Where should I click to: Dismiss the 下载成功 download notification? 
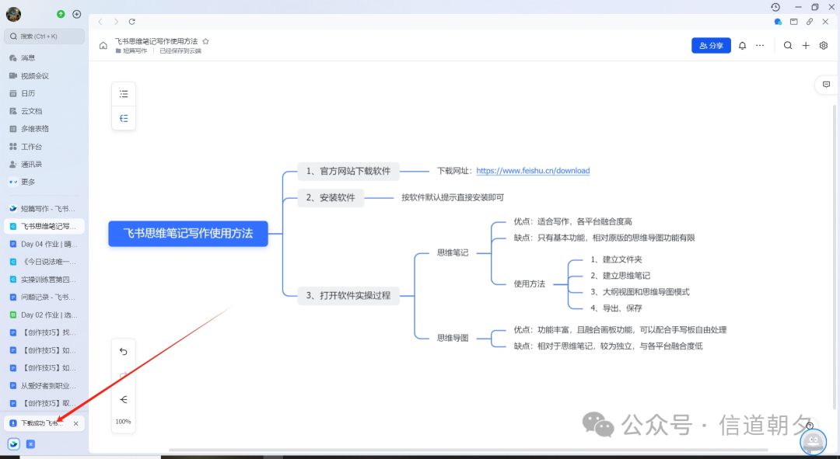click(76, 424)
